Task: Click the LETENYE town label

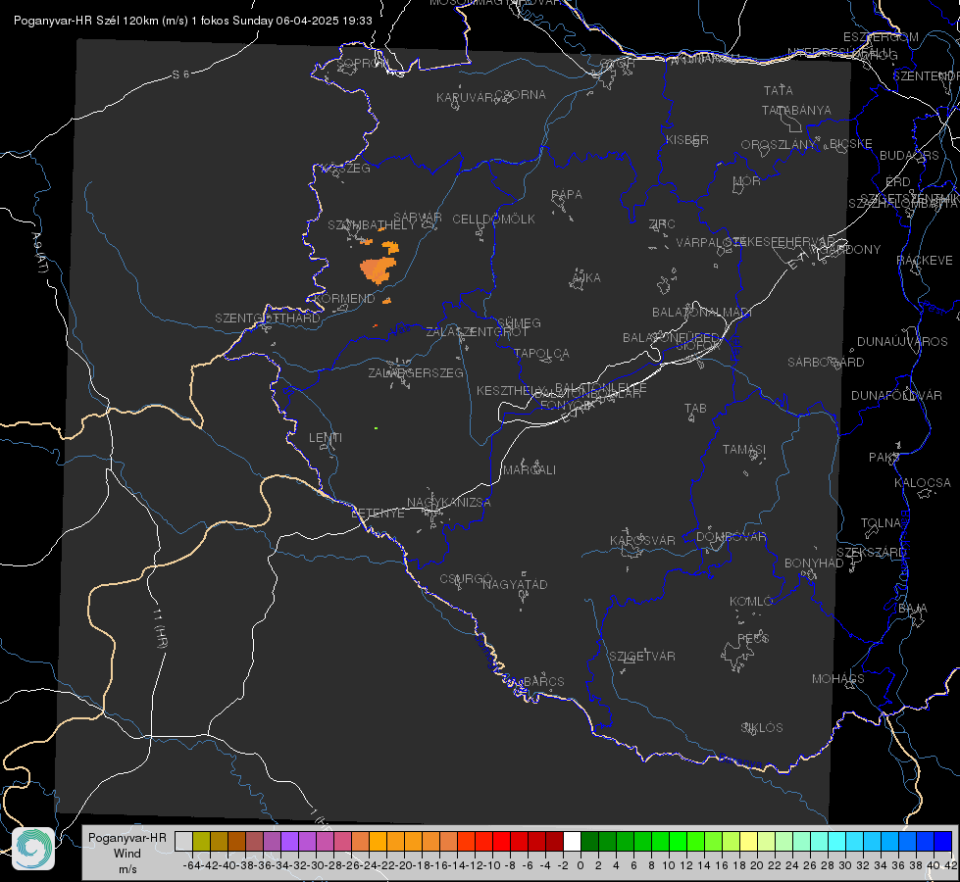Action: click(x=378, y=514)
